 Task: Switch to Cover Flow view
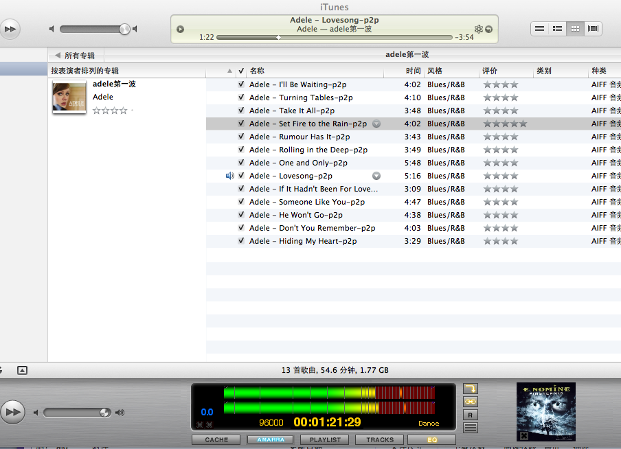pos(593,29)
